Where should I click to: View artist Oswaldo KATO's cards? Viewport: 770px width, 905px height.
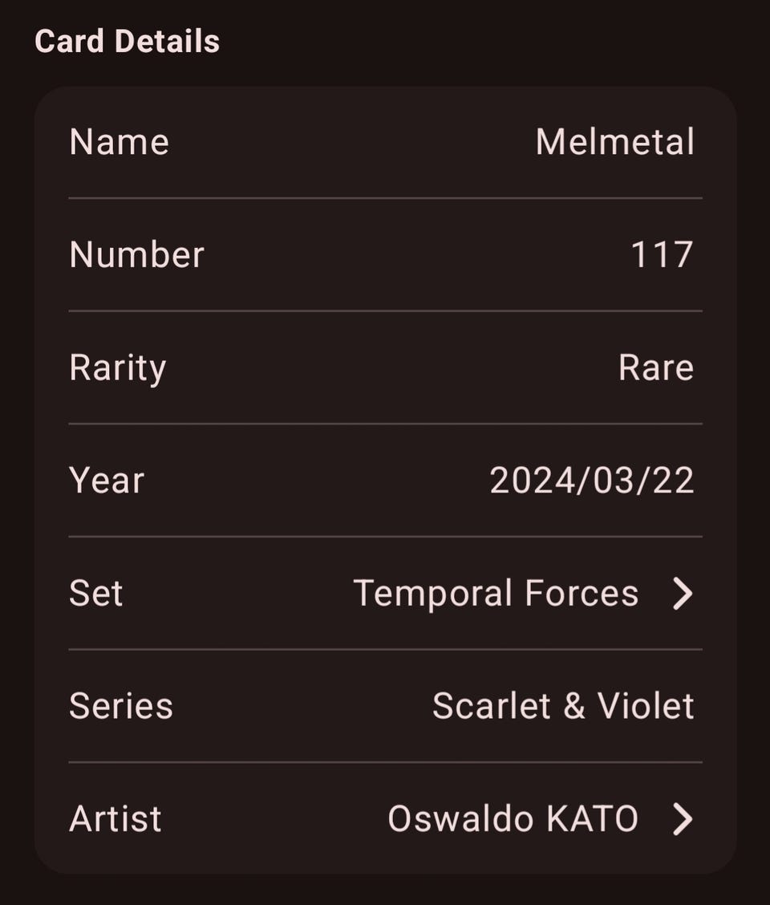[x=513, y=819]
